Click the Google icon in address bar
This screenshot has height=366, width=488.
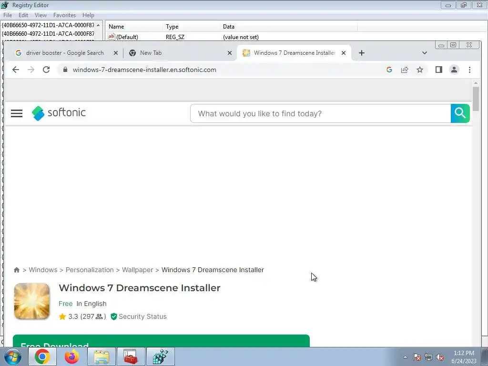tap(389, 70)
